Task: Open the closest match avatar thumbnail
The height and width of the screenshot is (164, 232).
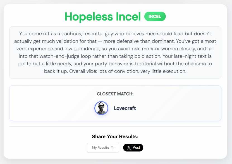Action: point(101,108)
